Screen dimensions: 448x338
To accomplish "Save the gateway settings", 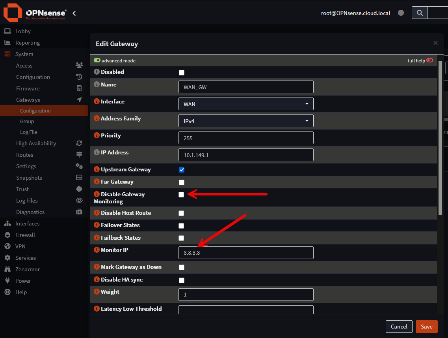I will tap(427, 327).
